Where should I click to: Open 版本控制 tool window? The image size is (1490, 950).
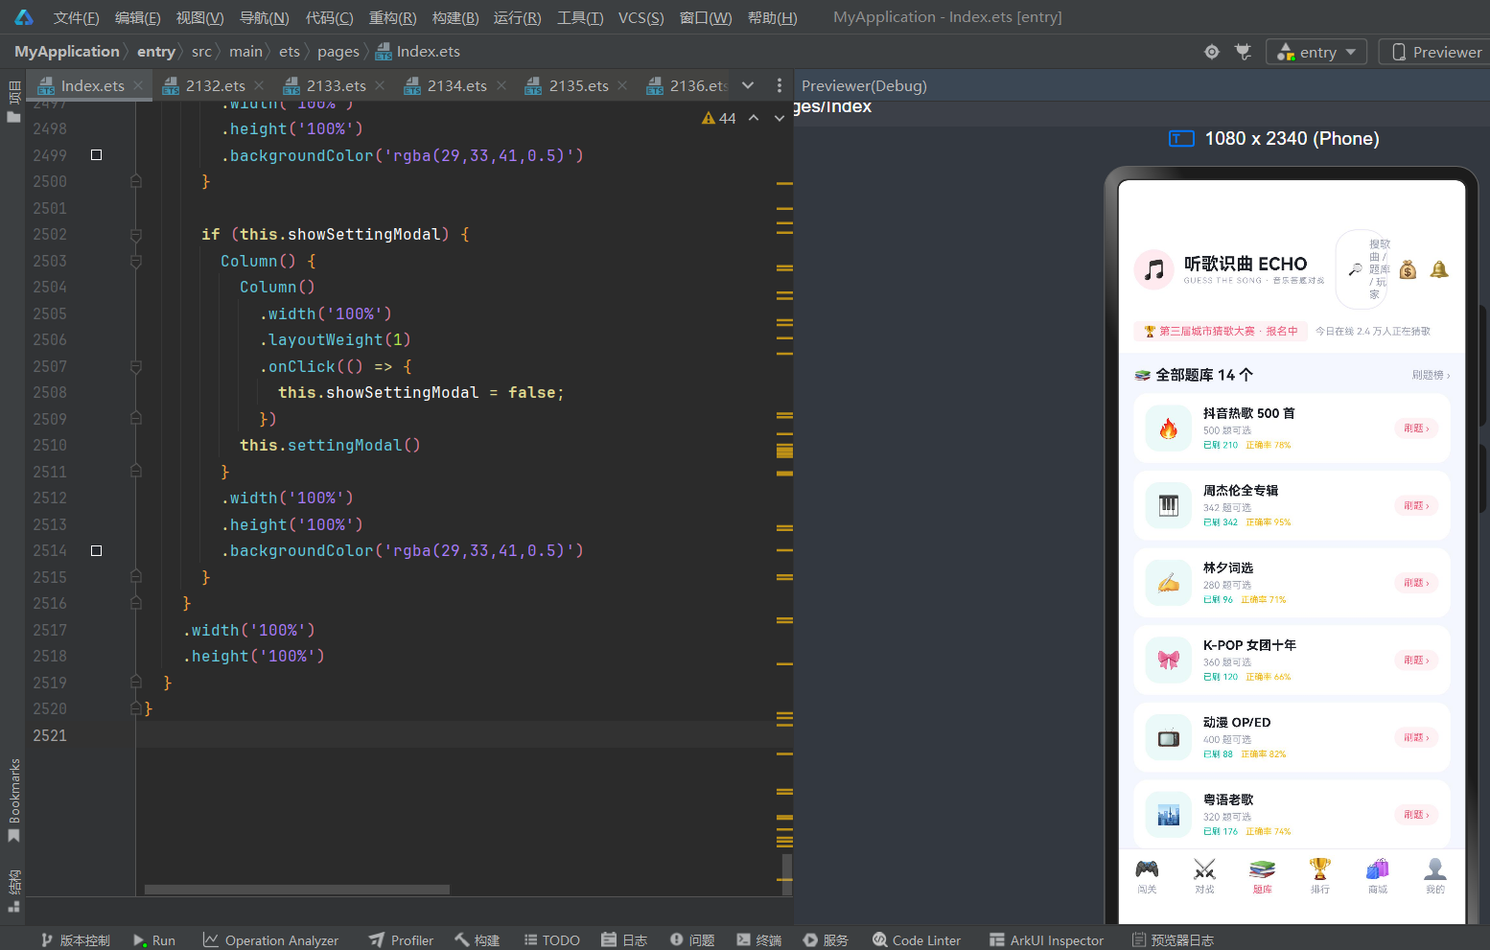(x=76, y=940)
